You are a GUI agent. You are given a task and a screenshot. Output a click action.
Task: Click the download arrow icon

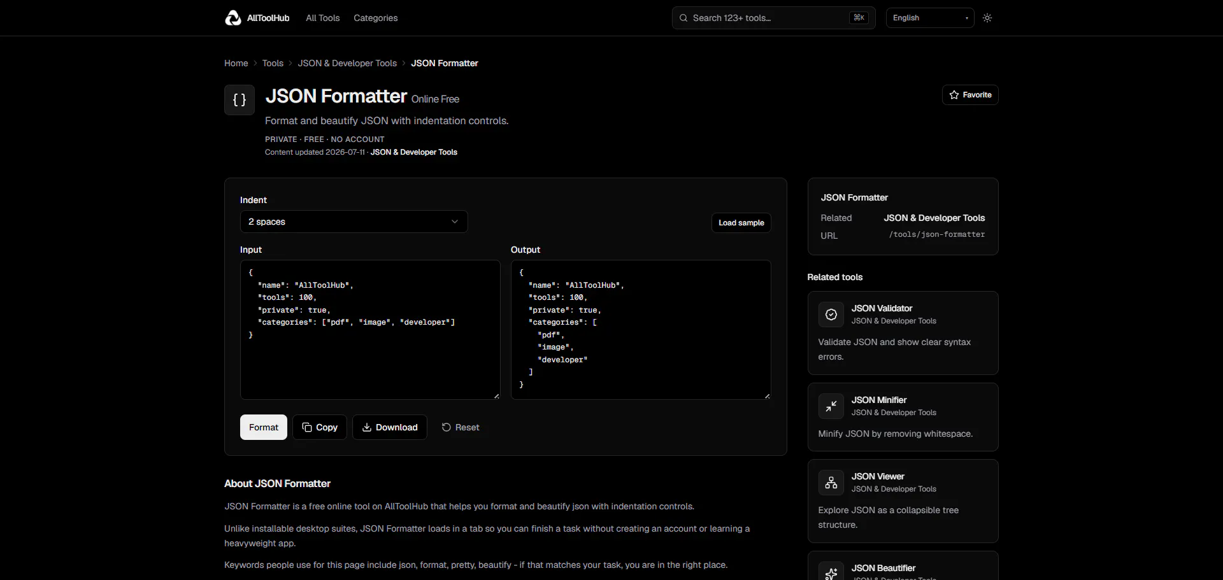click(x=367, y=427)
